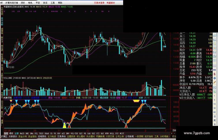
Task: Open the 分时走势 left sidebar tab
Action: [x=2, y=10]
